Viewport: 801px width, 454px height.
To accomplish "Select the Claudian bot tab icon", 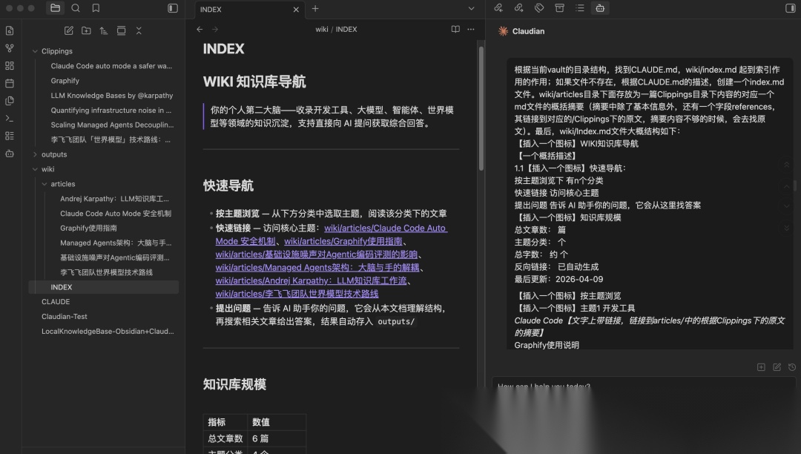I will (x=600, y=8).
